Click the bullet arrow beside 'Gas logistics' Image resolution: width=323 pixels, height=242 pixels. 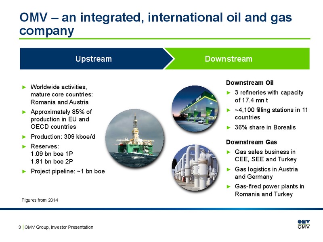tap(228, 169)
